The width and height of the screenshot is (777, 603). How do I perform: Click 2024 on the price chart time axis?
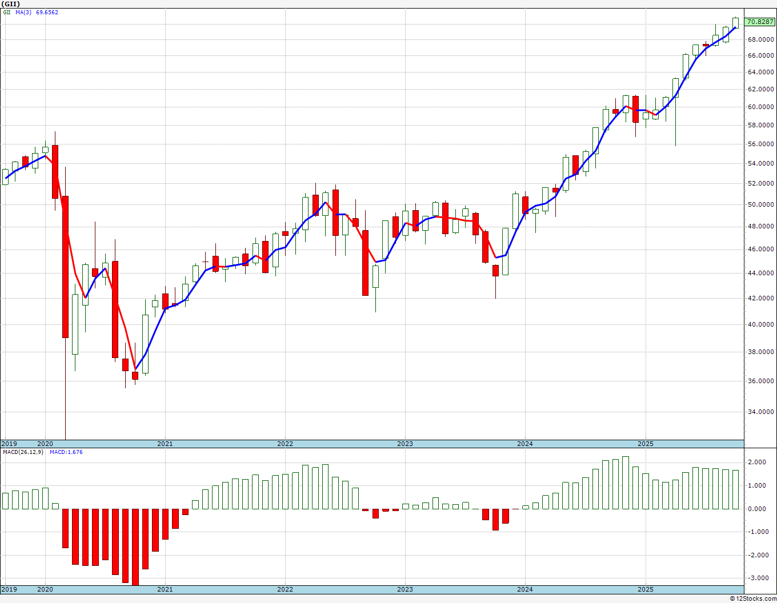[525, 444]
